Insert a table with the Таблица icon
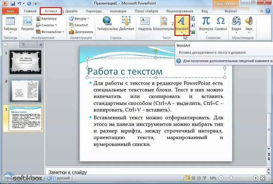 tap(10, 21)
